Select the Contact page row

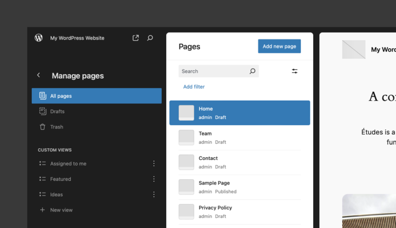[x=240, y=162]
